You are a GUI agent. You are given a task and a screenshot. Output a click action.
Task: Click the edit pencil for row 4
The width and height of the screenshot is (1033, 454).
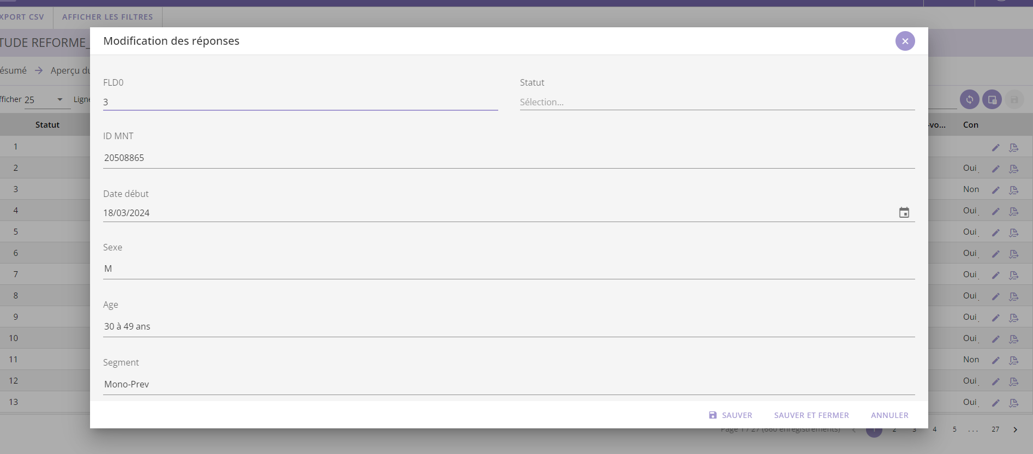click(x=996, y=211)
